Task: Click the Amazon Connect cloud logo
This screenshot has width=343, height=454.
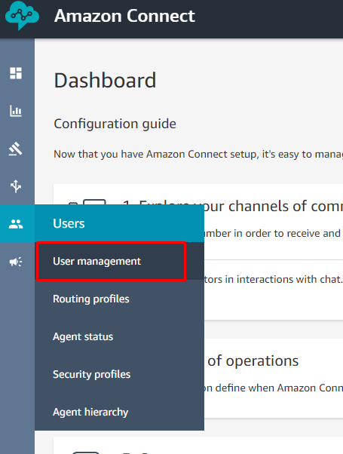Action: tap(22, 16)
